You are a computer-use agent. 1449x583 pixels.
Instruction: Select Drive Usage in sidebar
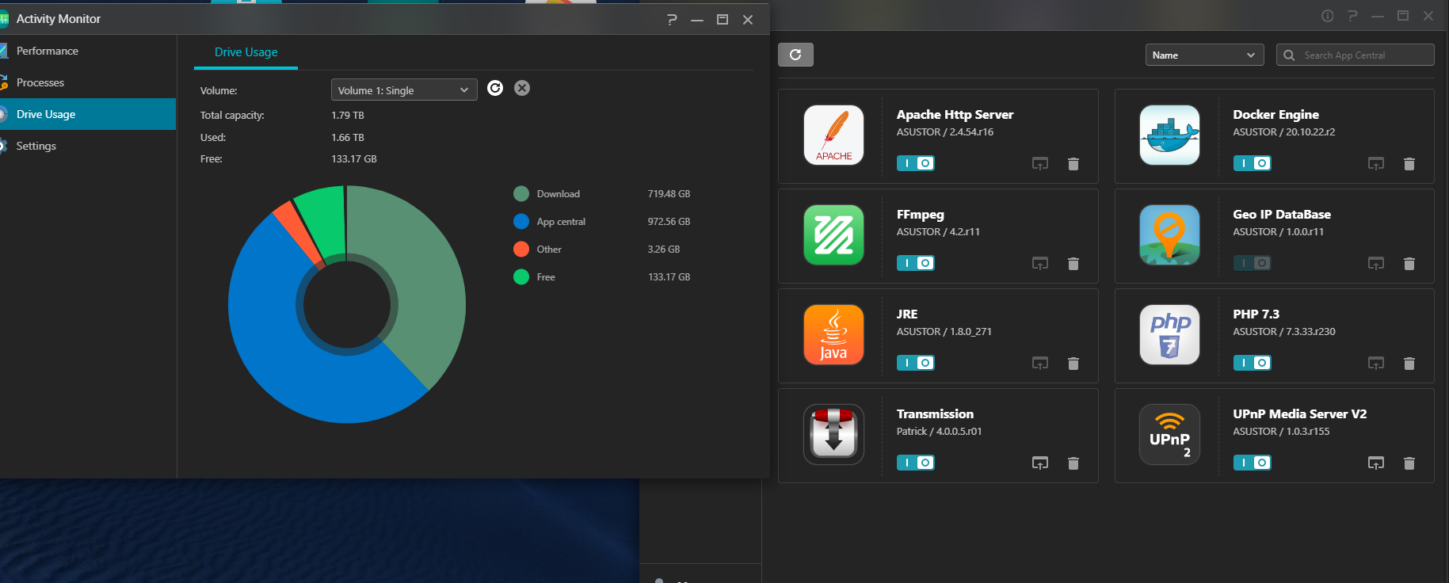[x=88, y=114]
